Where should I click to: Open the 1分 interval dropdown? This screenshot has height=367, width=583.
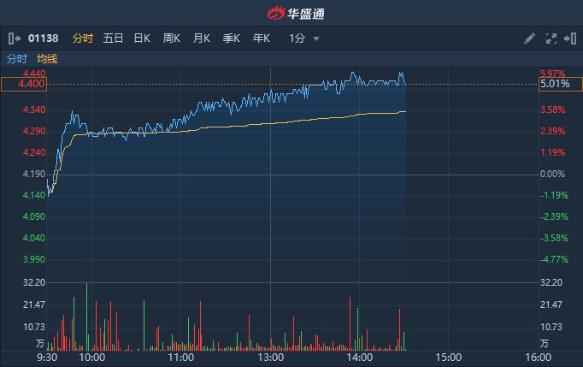coord(304,38)
